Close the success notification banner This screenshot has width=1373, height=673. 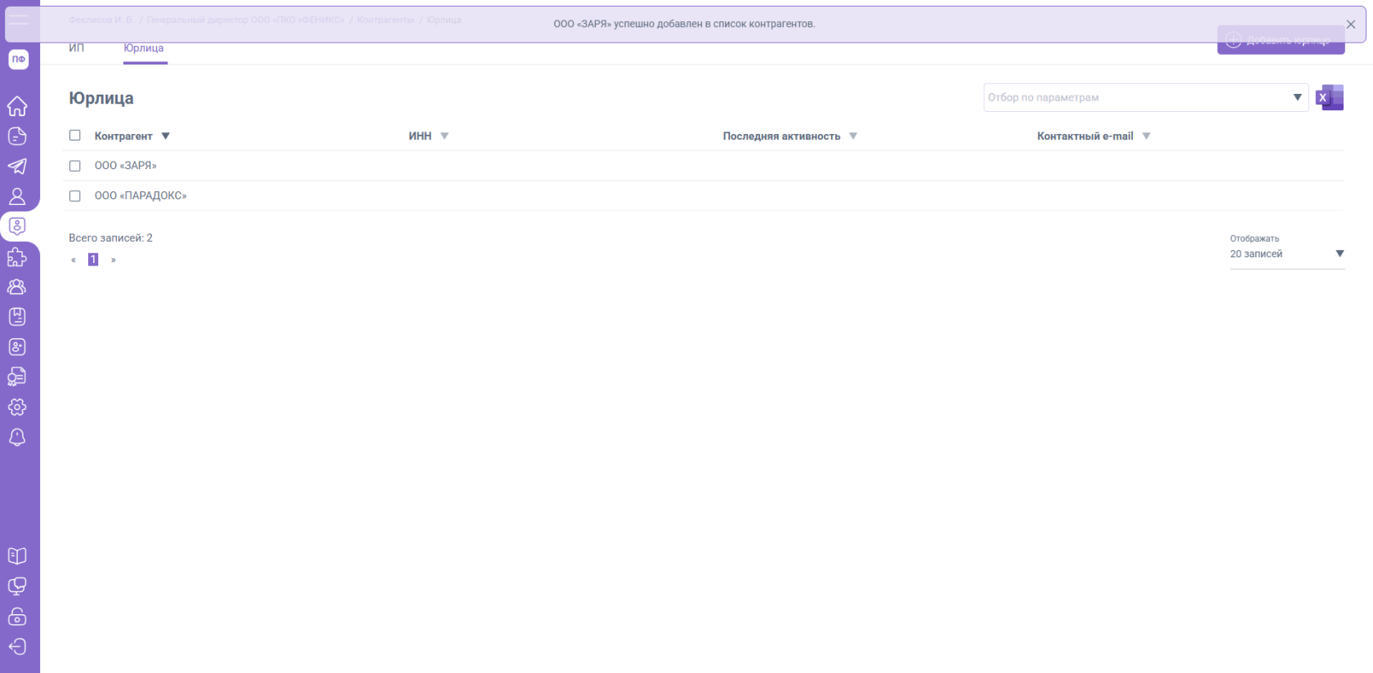coord(1351,25)
